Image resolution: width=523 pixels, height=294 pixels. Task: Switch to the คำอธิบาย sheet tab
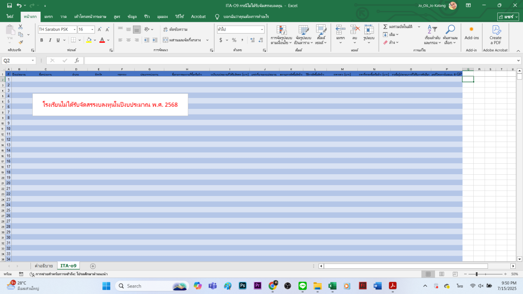44,266
